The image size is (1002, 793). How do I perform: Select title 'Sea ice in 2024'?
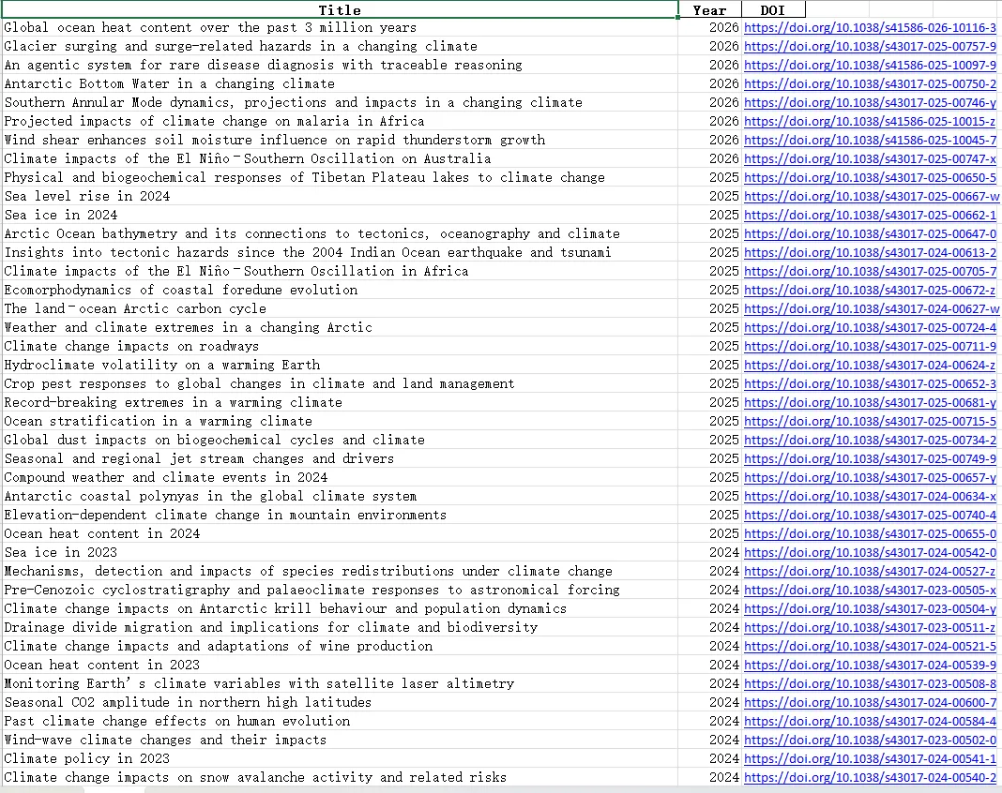coord(61,216)
